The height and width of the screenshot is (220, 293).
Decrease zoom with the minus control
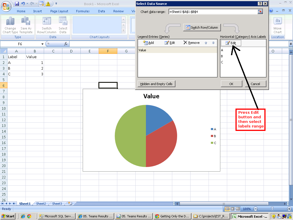coord(256,209)
